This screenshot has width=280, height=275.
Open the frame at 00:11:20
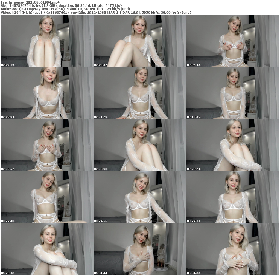coord(140,93)
